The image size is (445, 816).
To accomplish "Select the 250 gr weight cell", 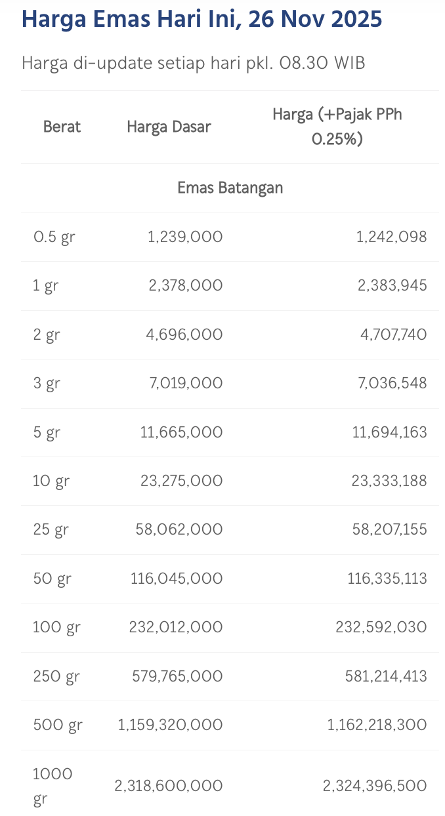I will click(56, 676).
